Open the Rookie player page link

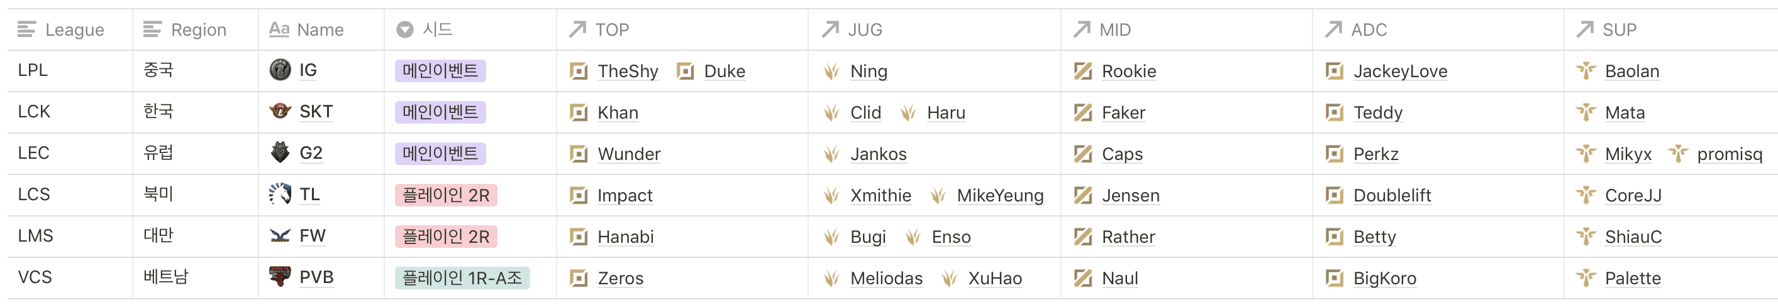coord(1128,71)
